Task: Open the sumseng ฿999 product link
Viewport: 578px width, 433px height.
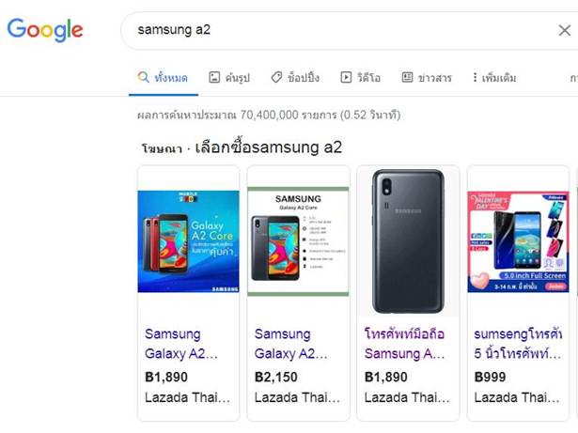Action: click(x=518, y=344)
